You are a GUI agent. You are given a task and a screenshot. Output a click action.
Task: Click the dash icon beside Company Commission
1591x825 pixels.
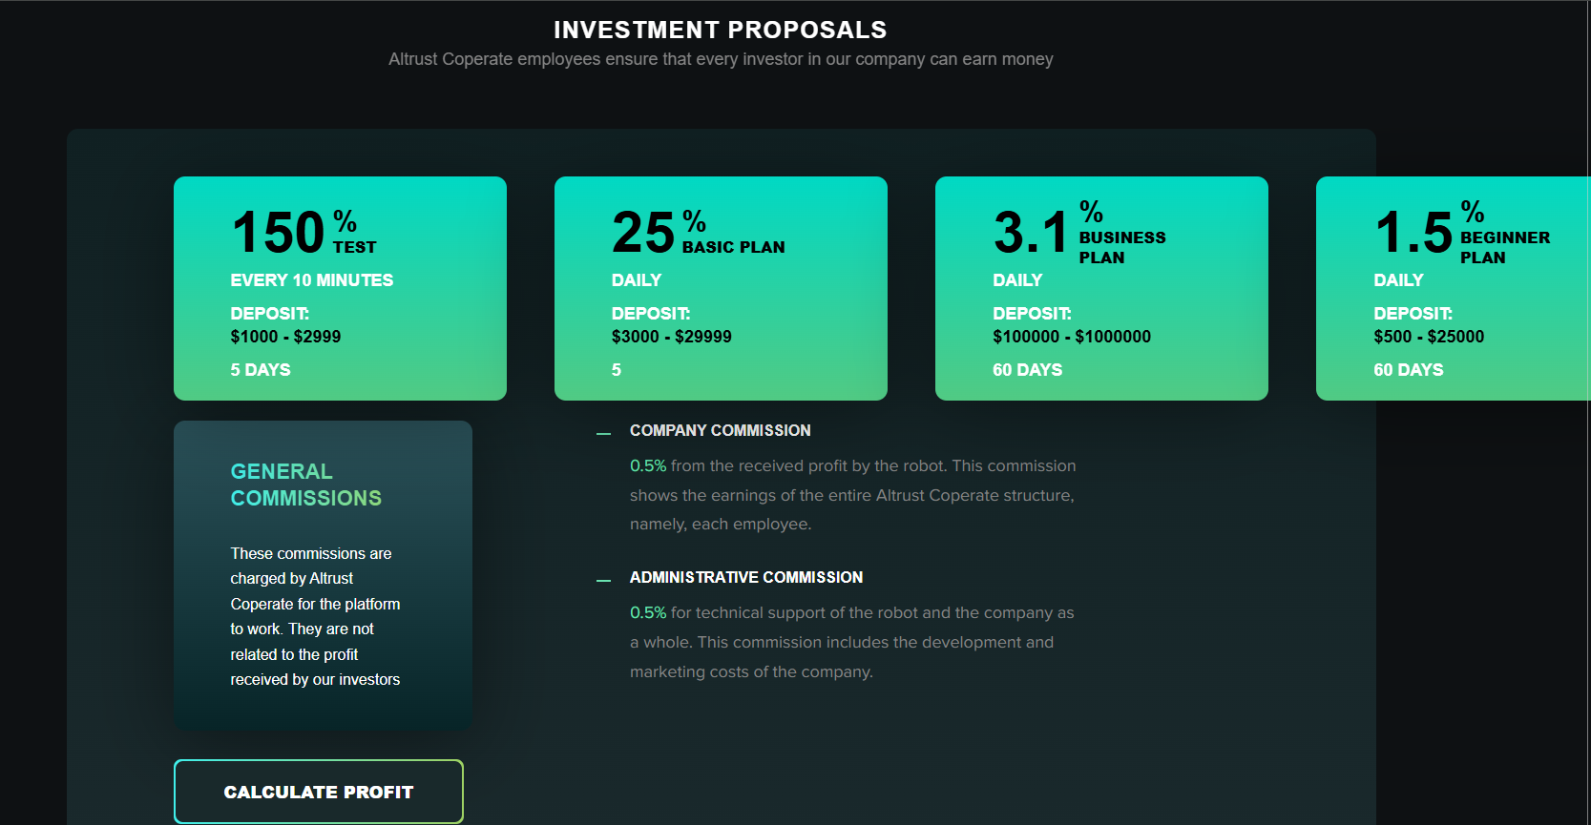point(603,433)
